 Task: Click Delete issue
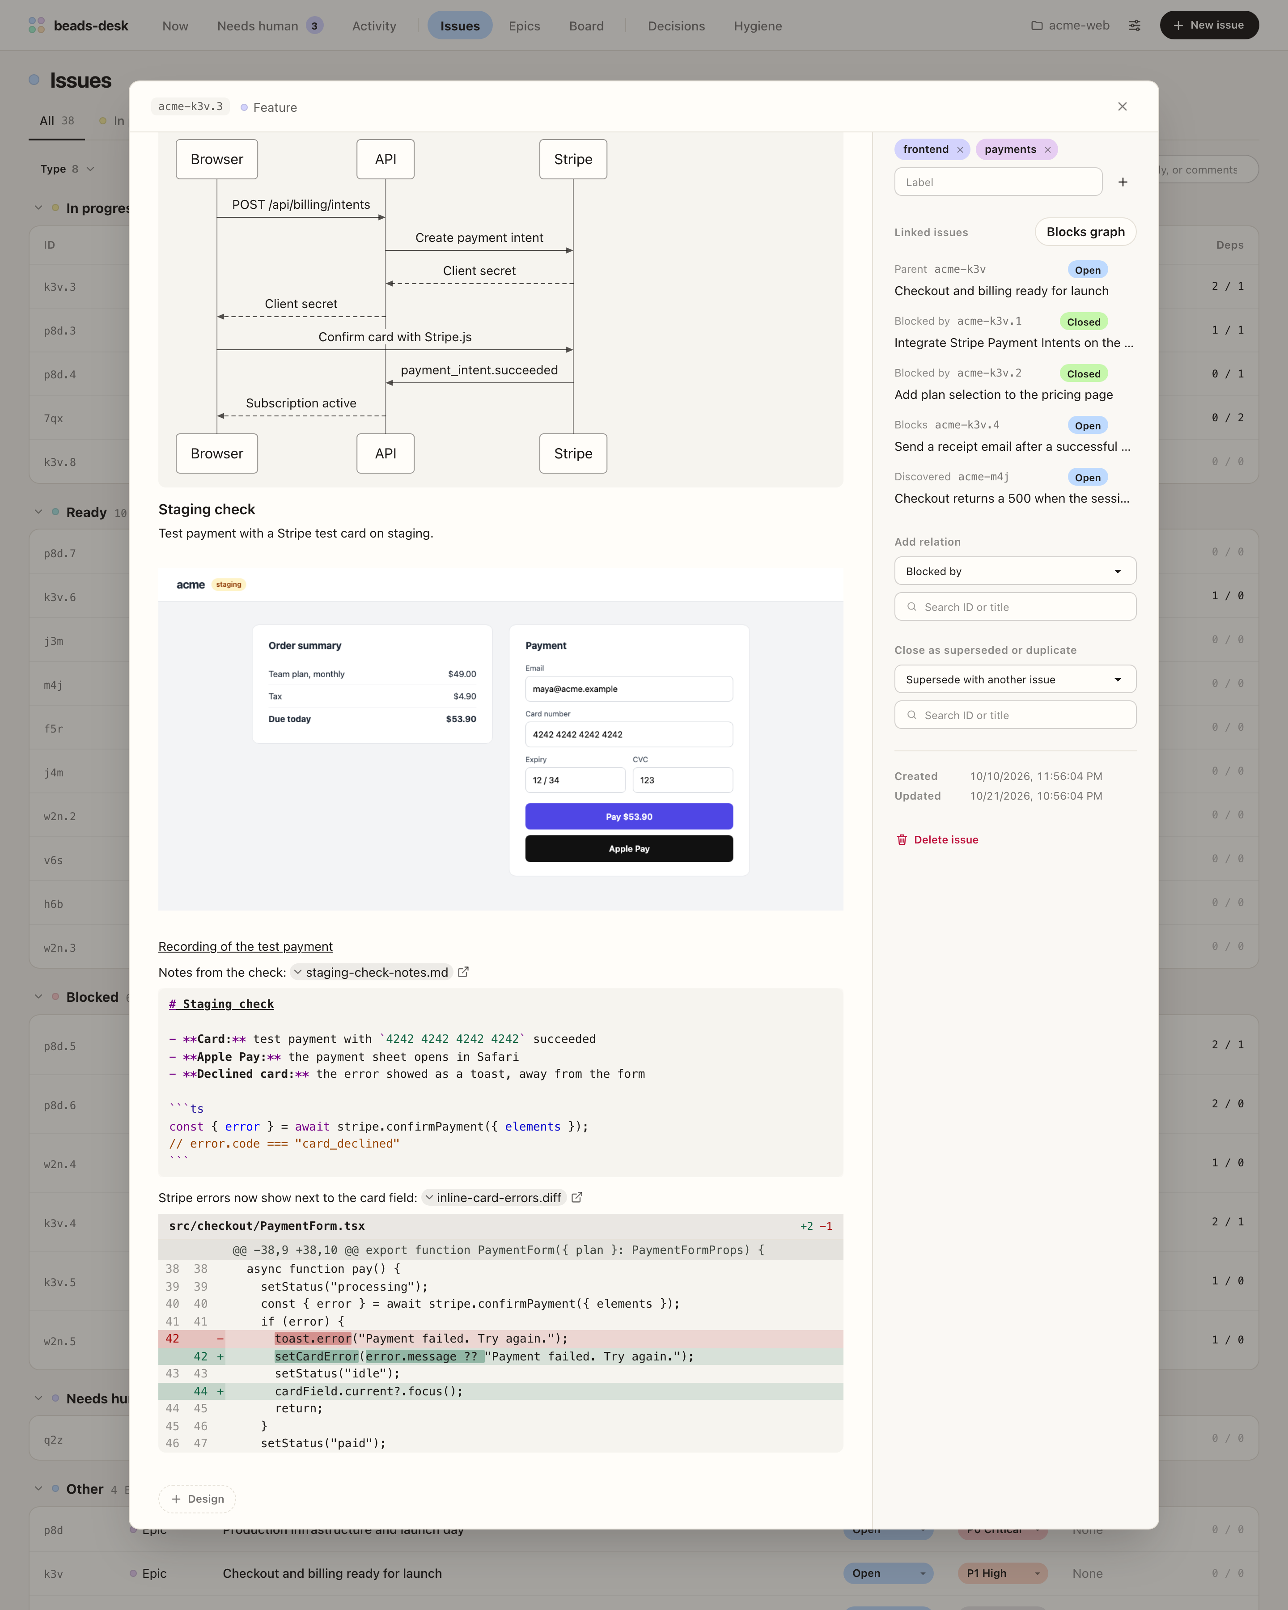(x=937, y=839)
